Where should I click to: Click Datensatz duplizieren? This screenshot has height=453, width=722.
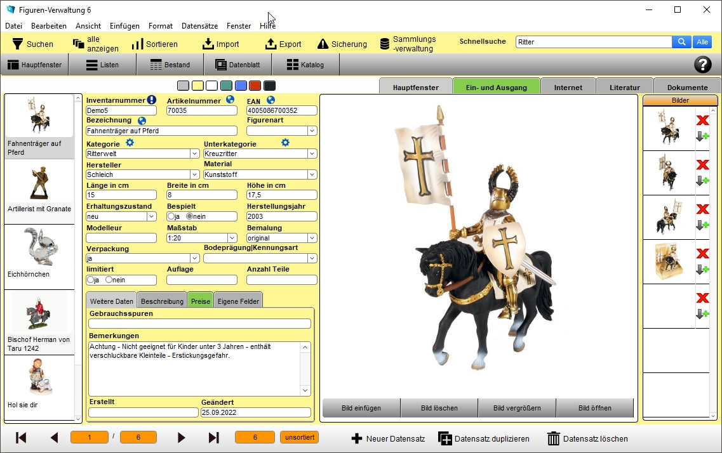click(x=484, y=438)
